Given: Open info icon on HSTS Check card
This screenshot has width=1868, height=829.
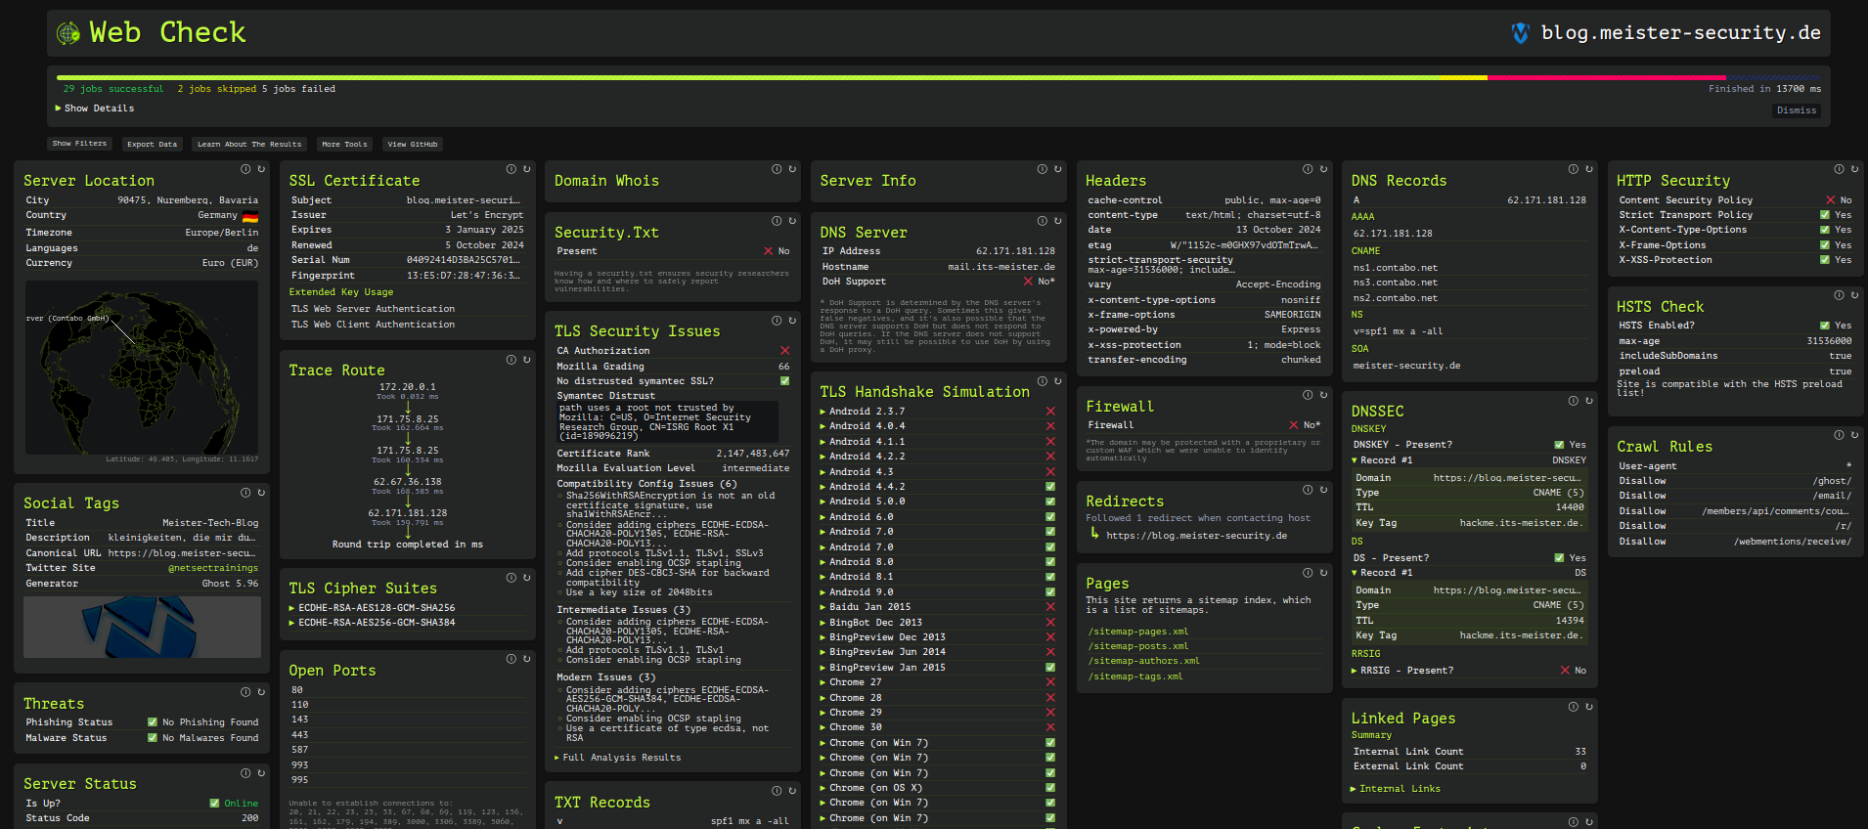Looking at the screenshot, I should click(x=1839, y=295).
